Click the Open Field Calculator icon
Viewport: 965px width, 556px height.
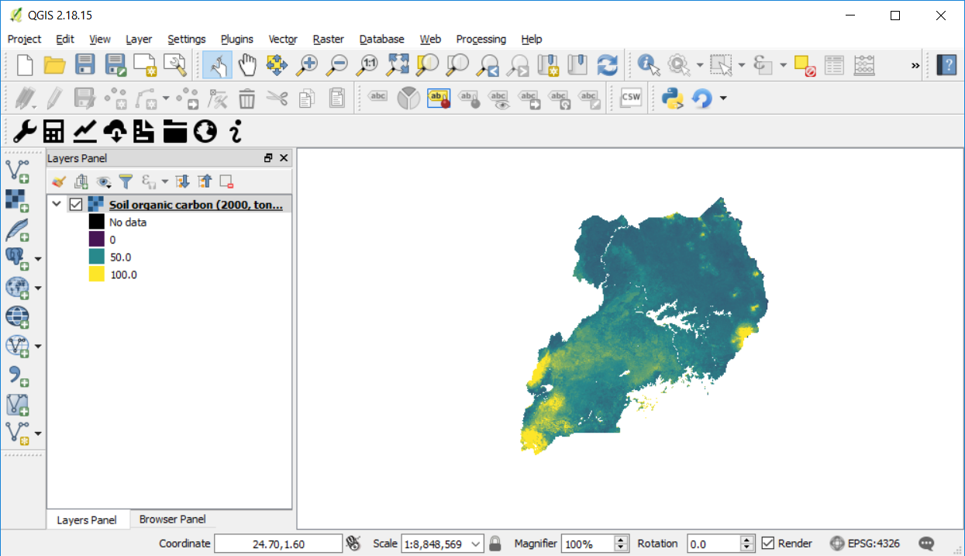864,65
